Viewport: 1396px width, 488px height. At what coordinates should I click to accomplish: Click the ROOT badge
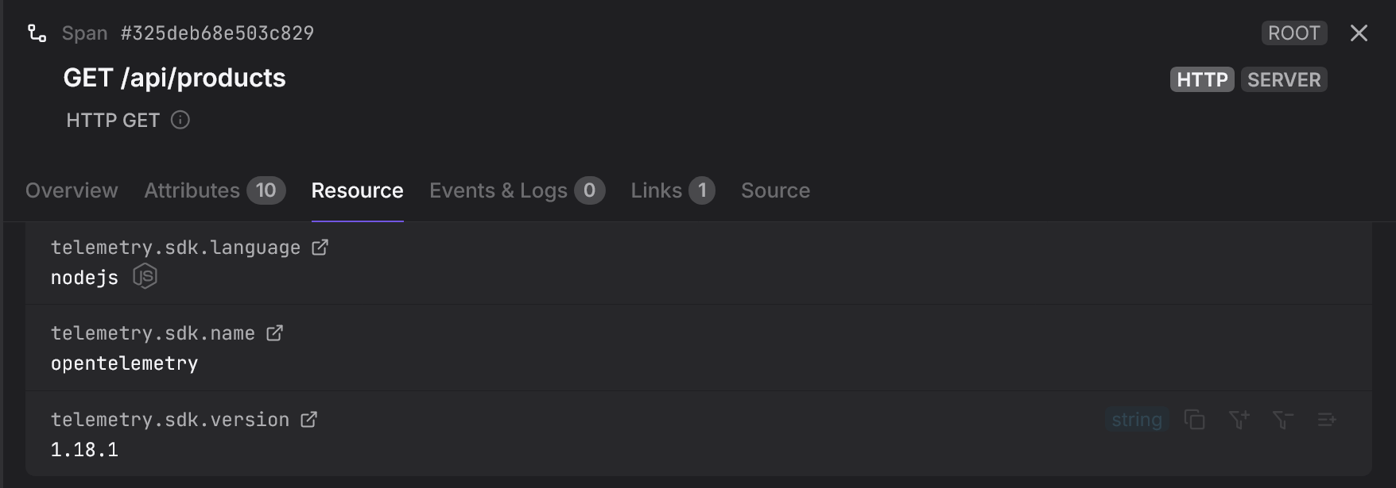click(1294, 33)
